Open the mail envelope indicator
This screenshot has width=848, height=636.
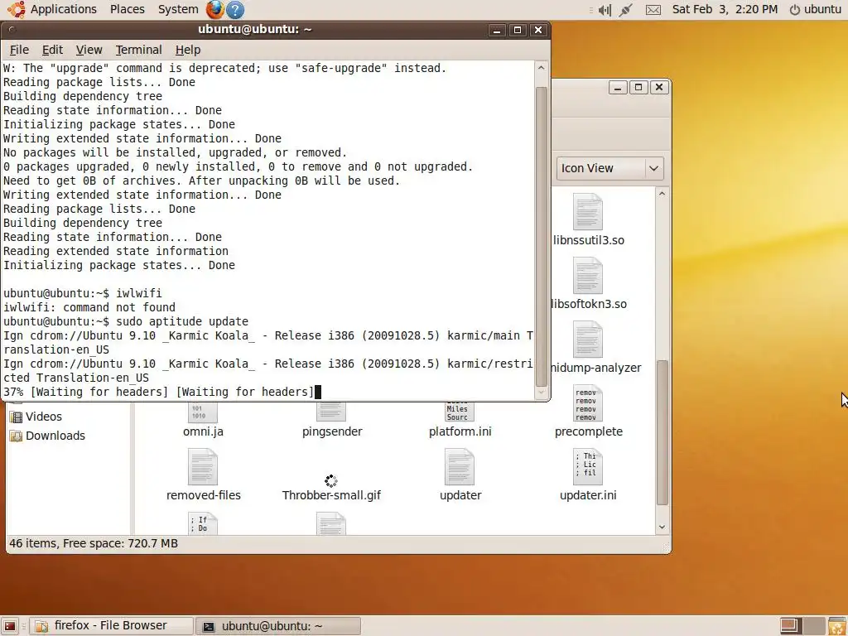pos(653,10)
